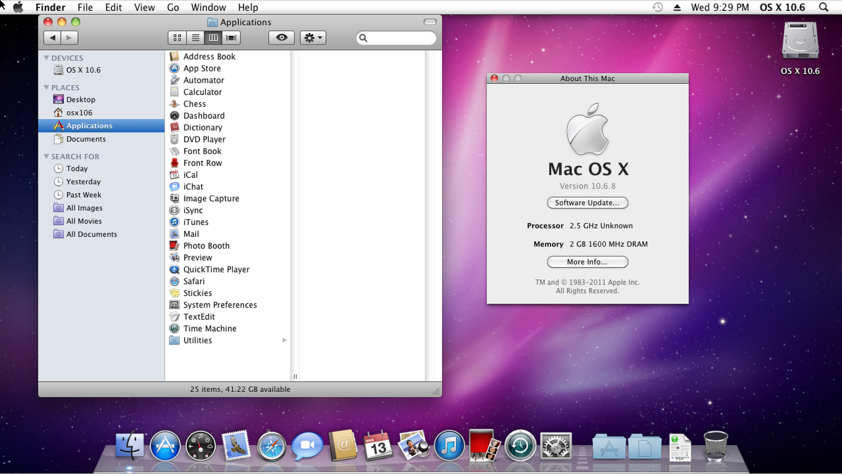The height and width of the screenshot is (474, 842).
Task: Click Software Update button in About Mac
Action: [x=586, y=202]
